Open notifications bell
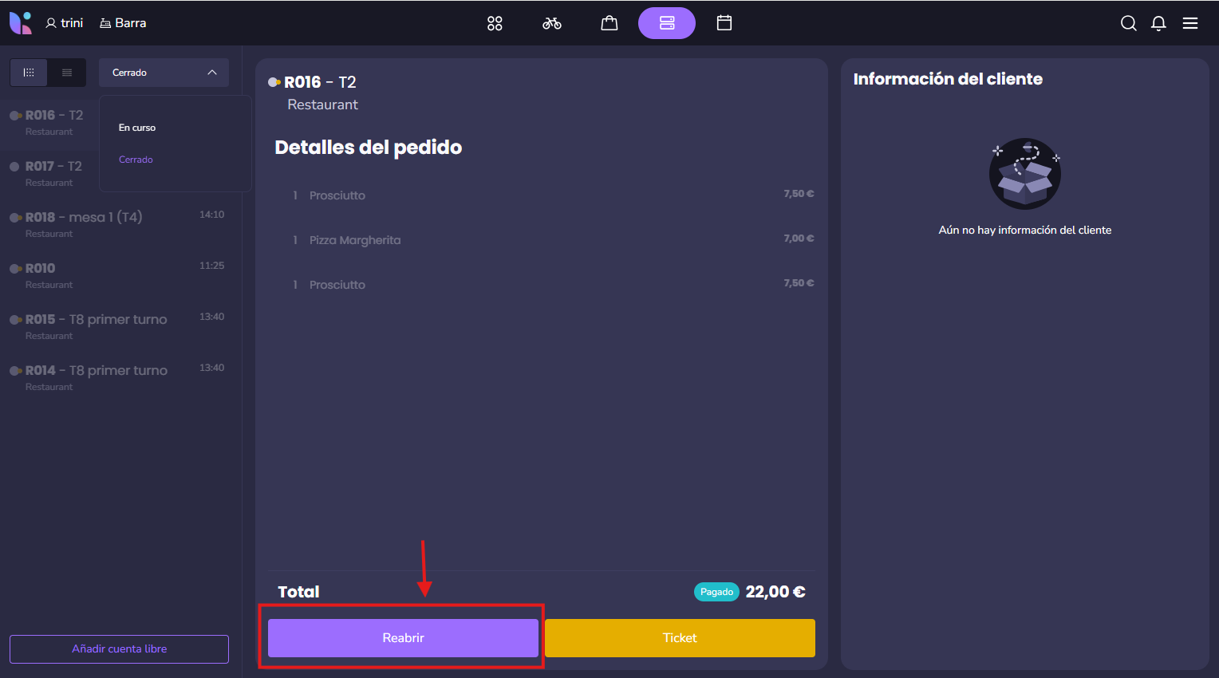Image resolution: width=1219 pixels, height=678 pixels. (1158, 23)
